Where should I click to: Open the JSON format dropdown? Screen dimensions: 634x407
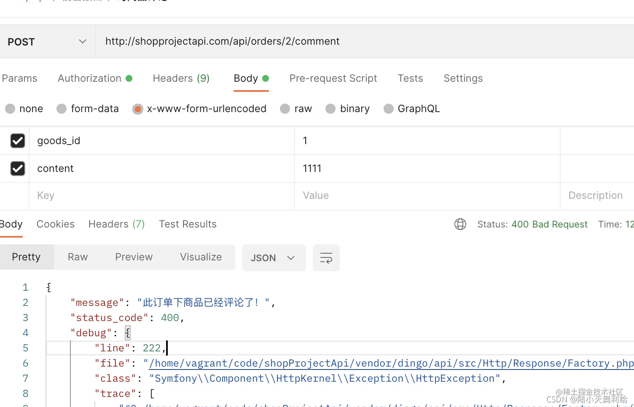(x=274, y=258)
